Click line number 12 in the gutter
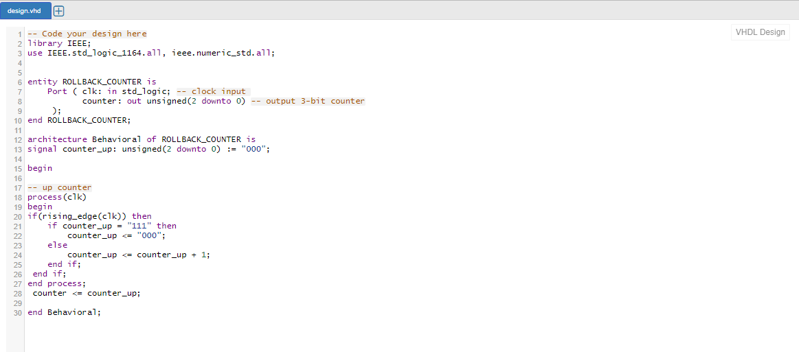This screenshot has width=799, height=352. pos(17,139)
